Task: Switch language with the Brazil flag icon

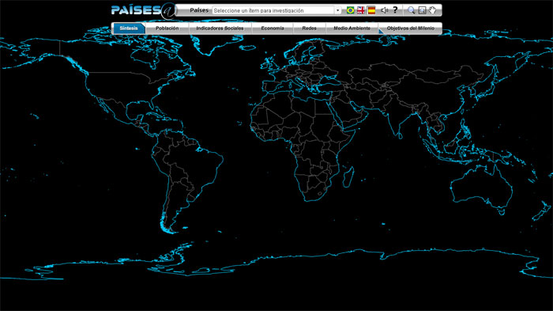Action: (x=350, y=10)
